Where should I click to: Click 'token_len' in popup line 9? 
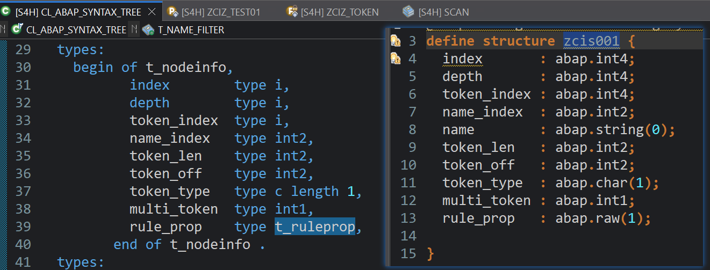click(x=478, y=147)
